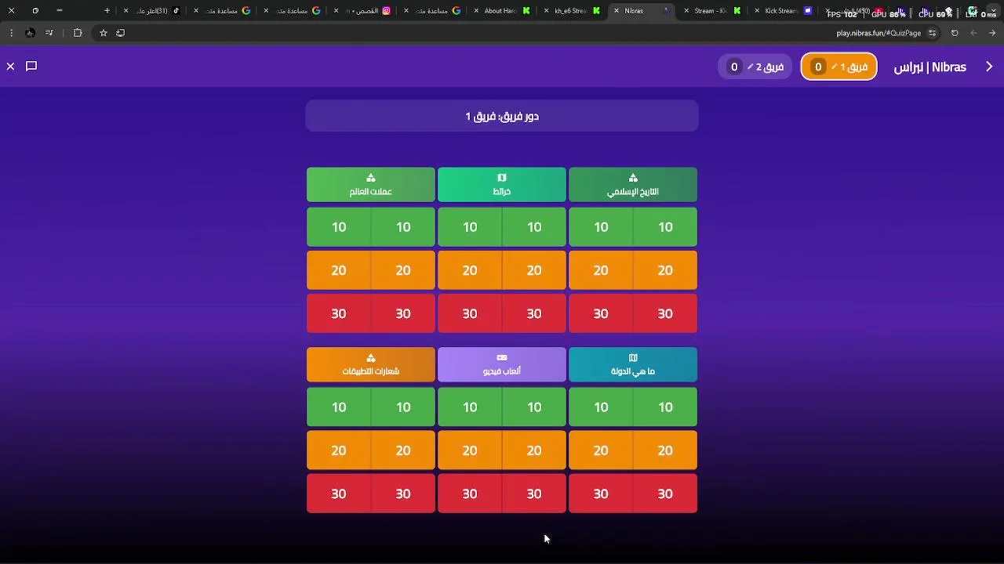Screen dimensions: 1004x564
Task: Click the gamepad icon on ألعاب فيديو header
Action: point(502,358)
